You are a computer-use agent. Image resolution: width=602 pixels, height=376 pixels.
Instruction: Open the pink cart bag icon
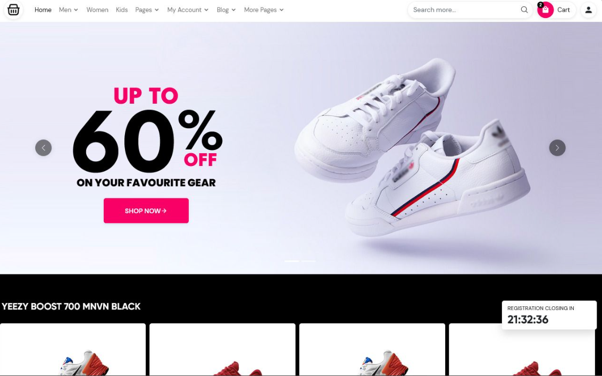pos(545,10)
